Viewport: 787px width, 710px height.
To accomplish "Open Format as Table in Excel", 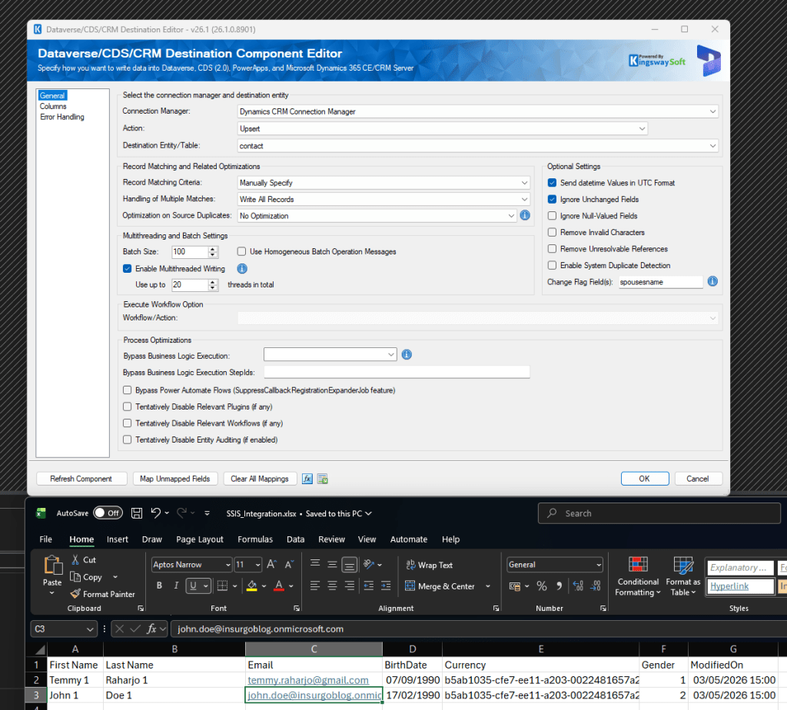I will click(x=683, y=576).
